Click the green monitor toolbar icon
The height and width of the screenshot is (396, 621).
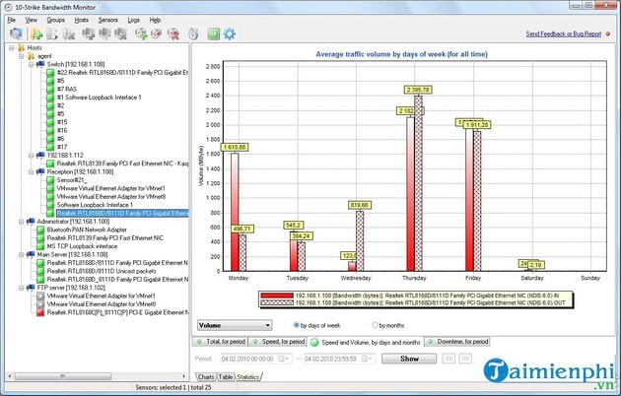coord(214,34)
